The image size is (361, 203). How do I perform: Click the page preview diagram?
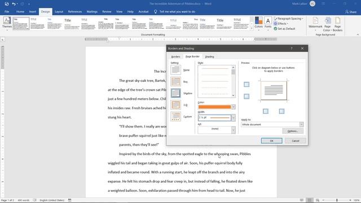click(x=274, y=90)
